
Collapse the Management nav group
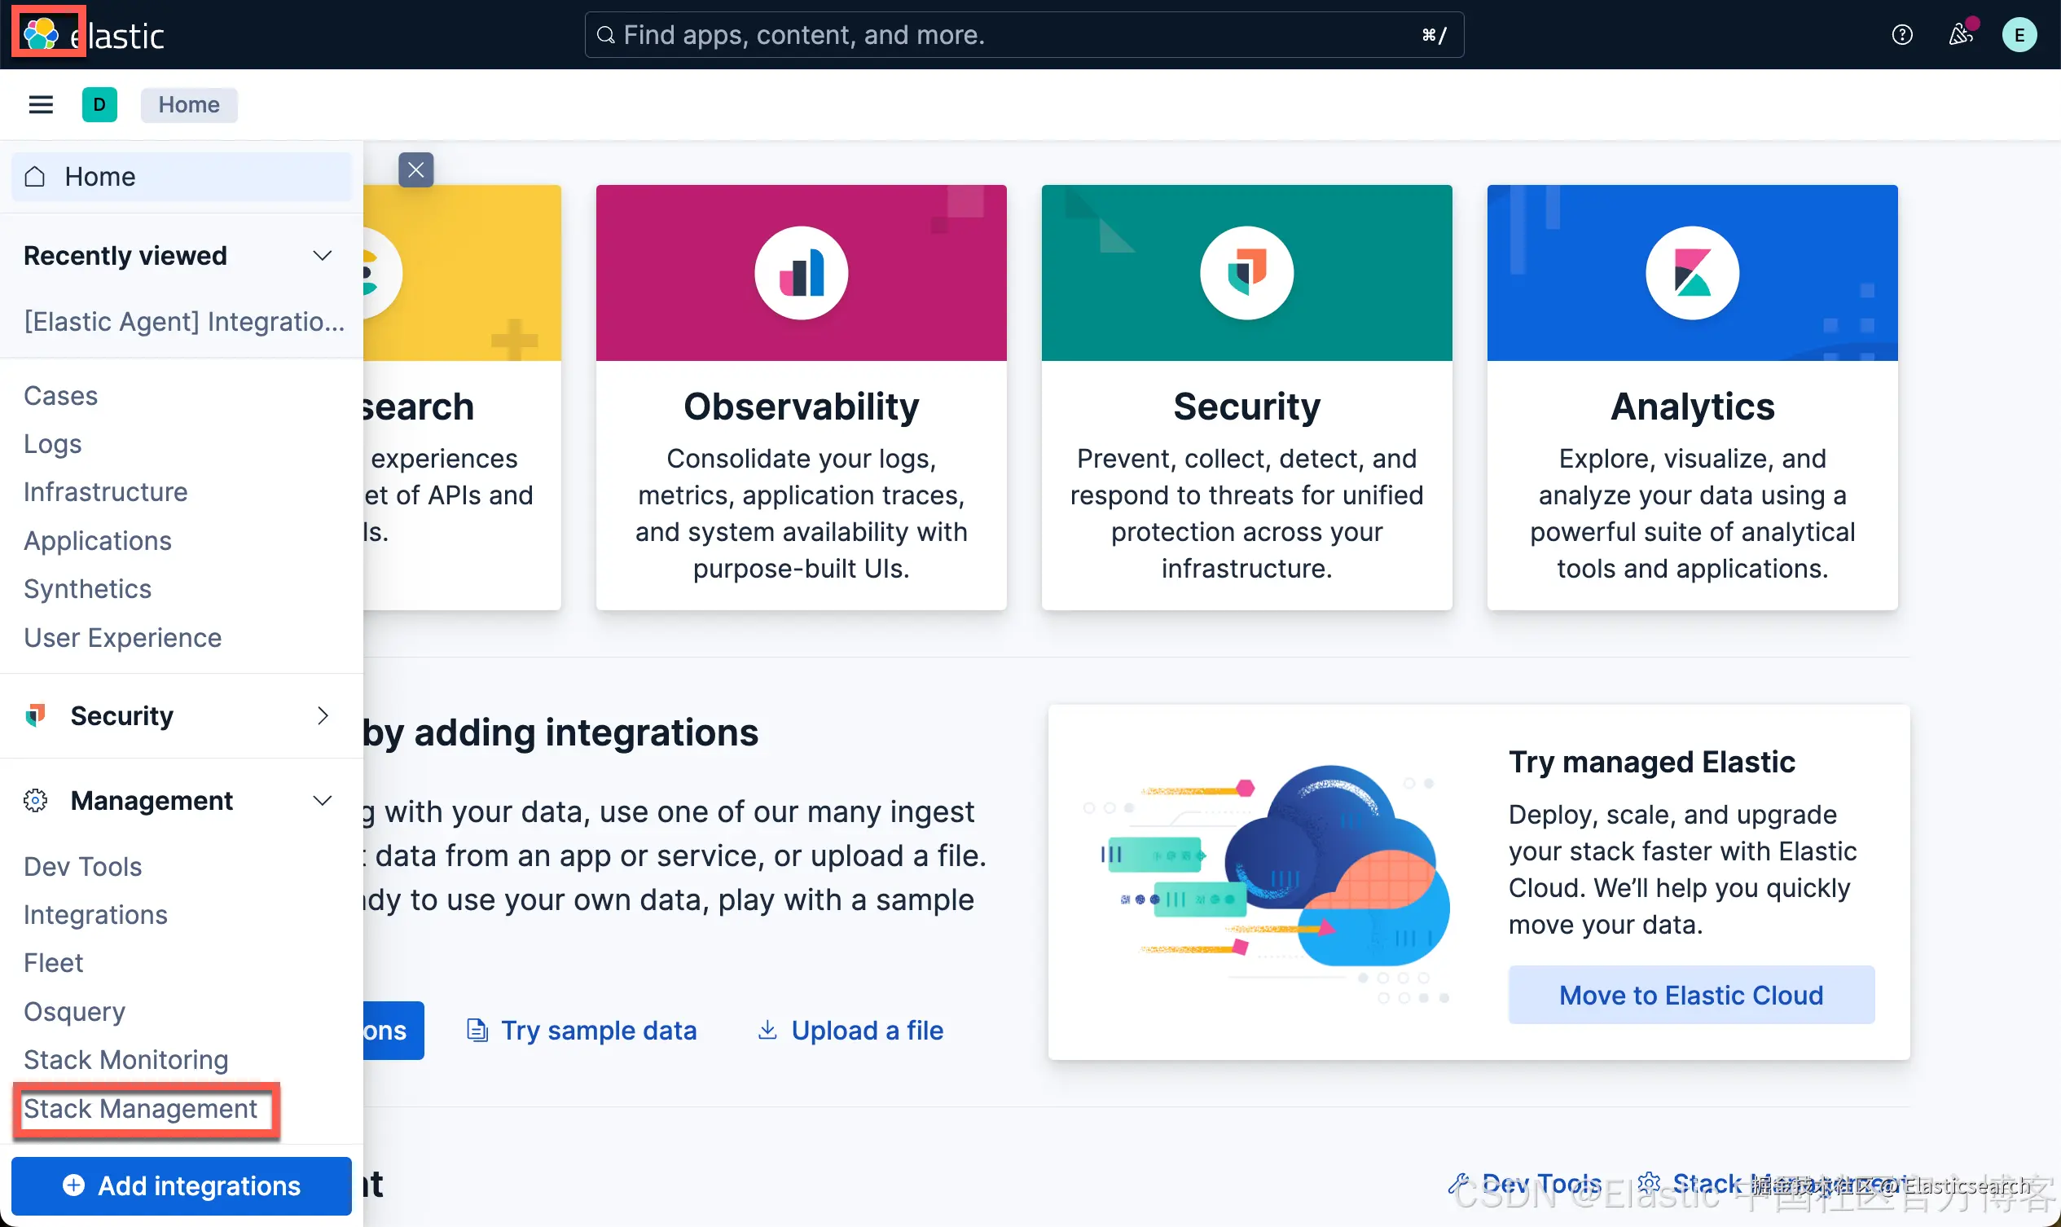pos(323,800)
